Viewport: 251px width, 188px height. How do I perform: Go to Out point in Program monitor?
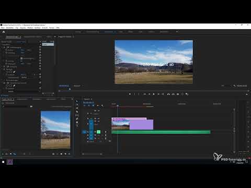click(x=163, y=94)
